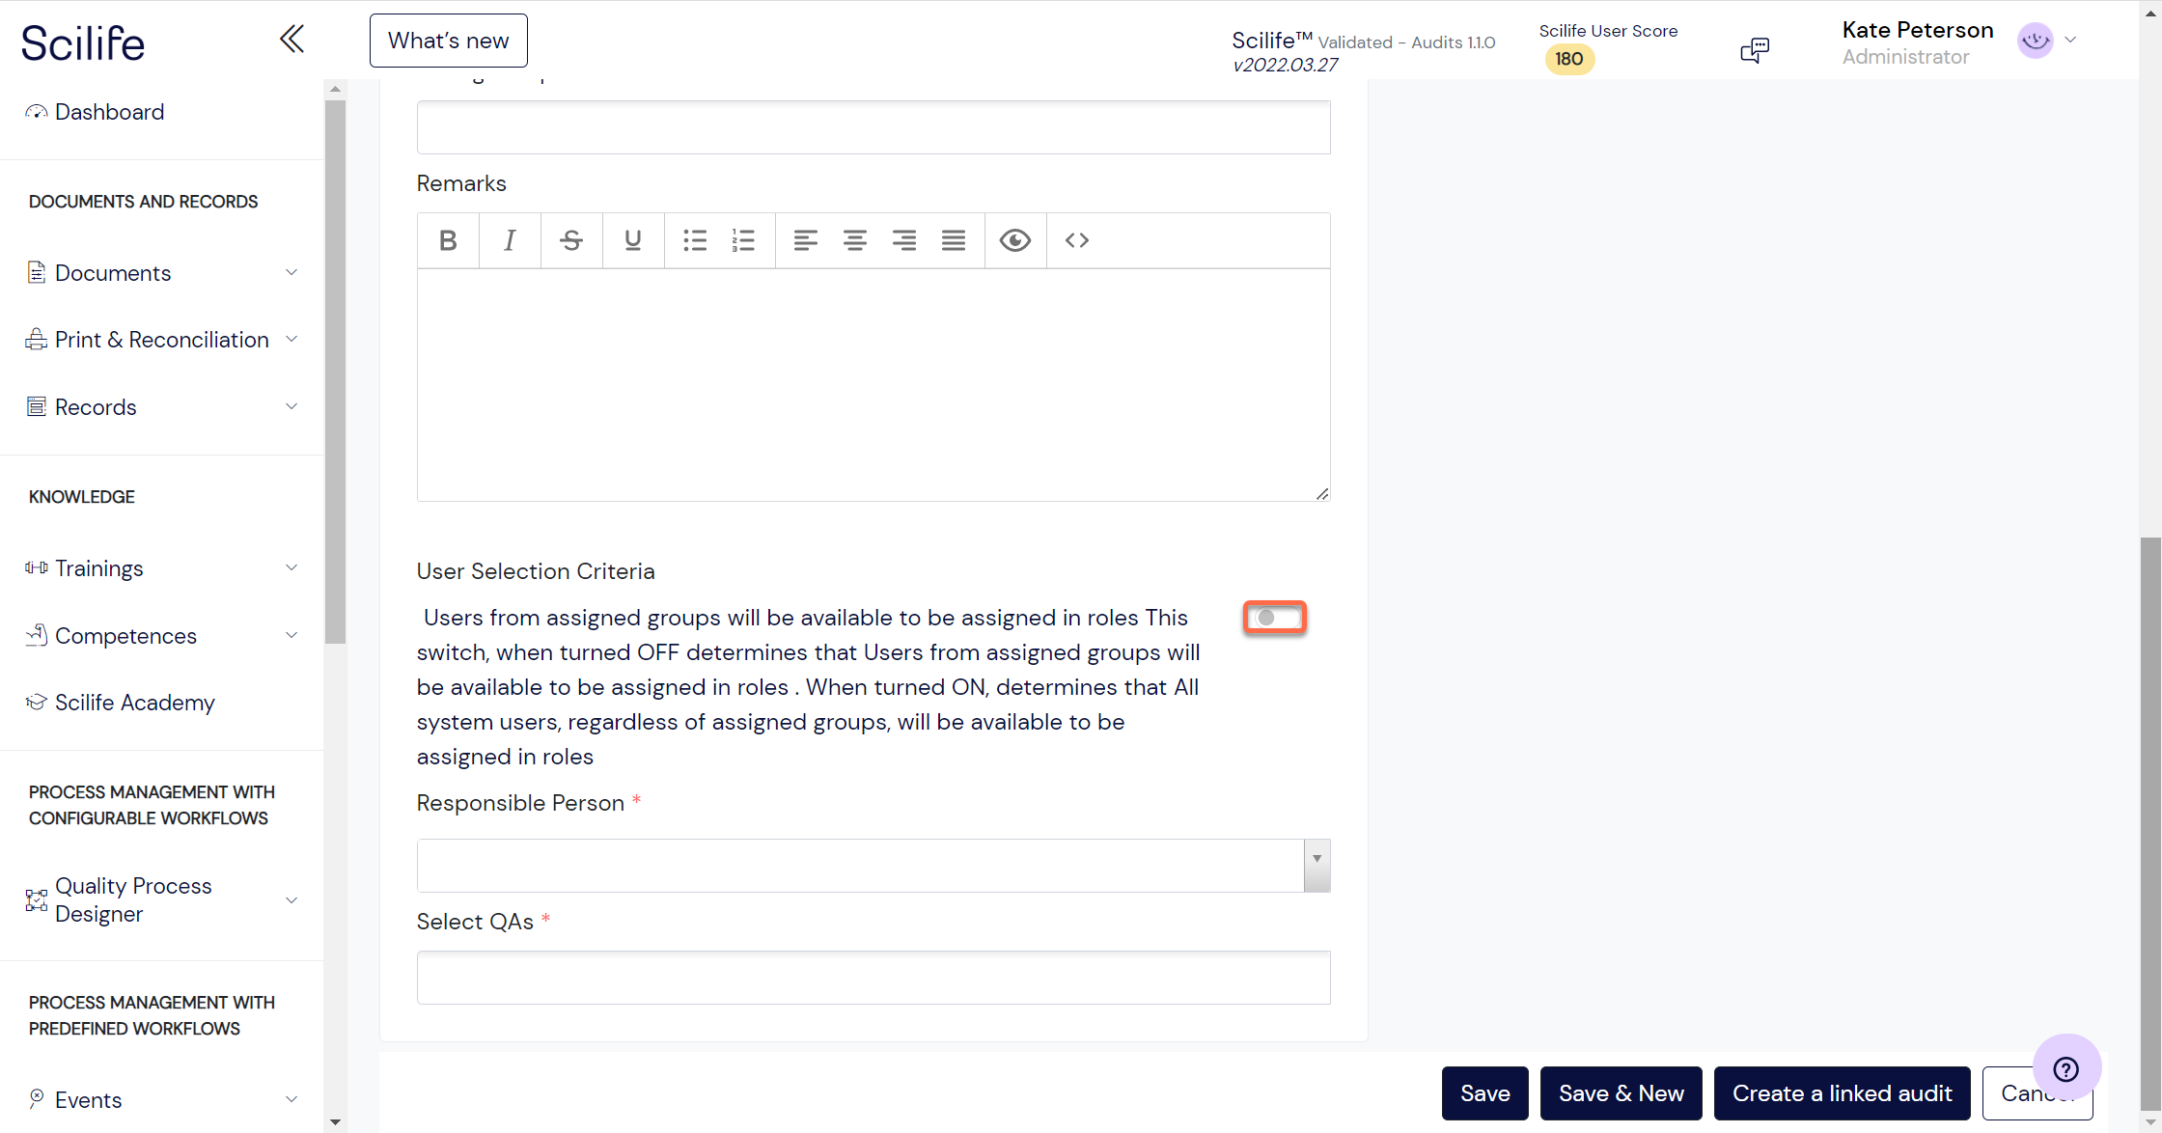Insert a bulleted list in Remarks
The image size is (2162, 1133).
[695, 240]
